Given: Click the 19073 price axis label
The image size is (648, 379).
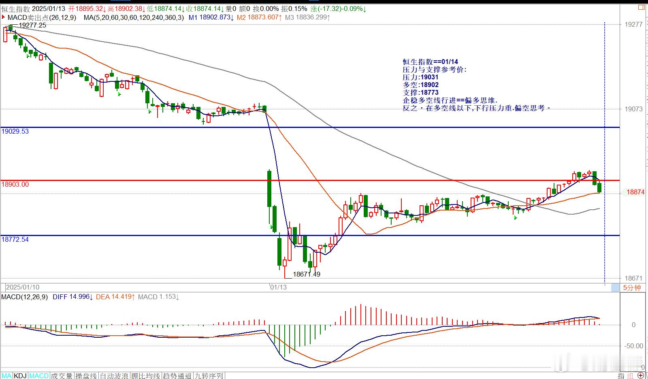Looking at the screenshot, I should coord(634,109).
